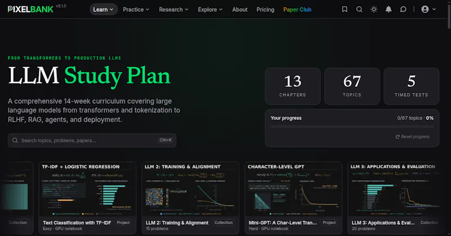Expand the Research dropdown menu
Image resolution: width=451 pixels, height=236 pixels.
tap(174, 10)
